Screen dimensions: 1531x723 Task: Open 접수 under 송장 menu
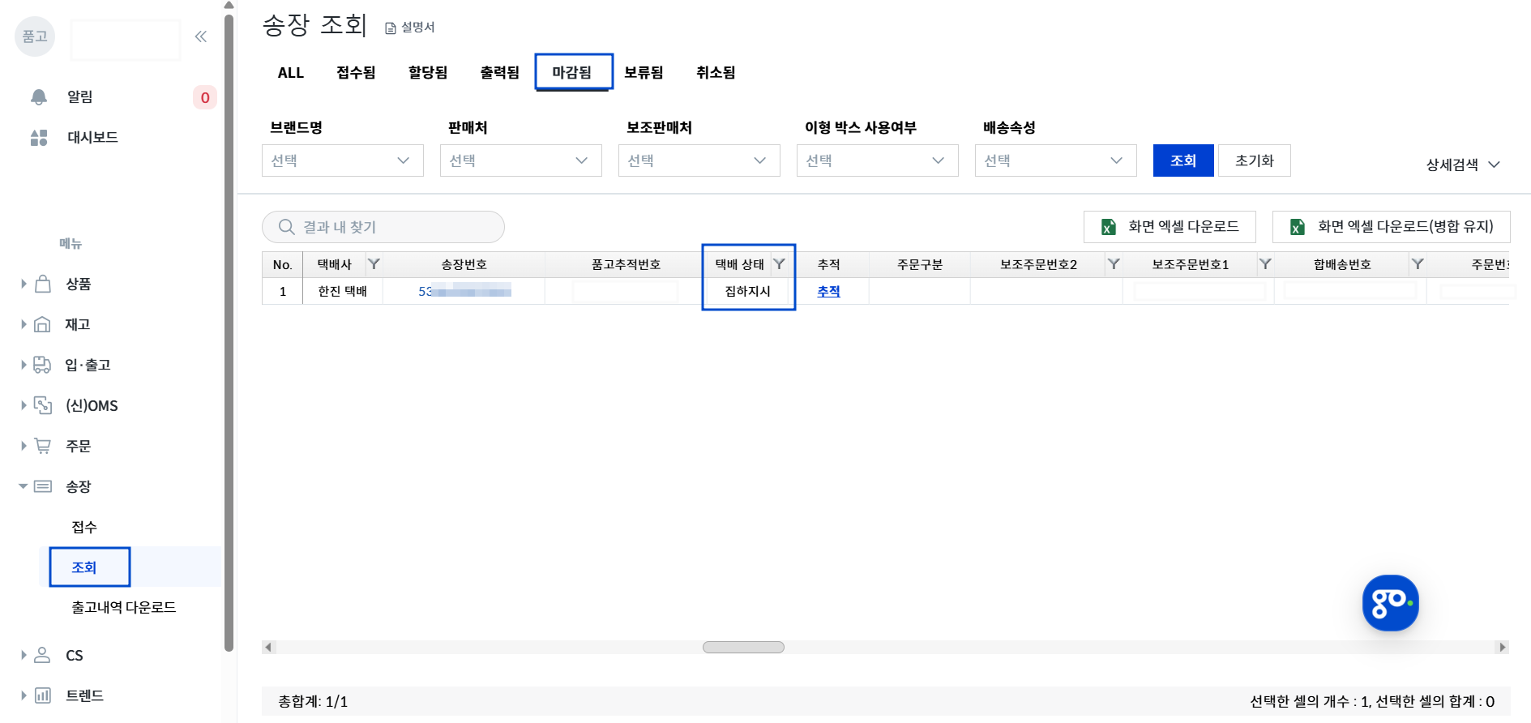(84, 527)
